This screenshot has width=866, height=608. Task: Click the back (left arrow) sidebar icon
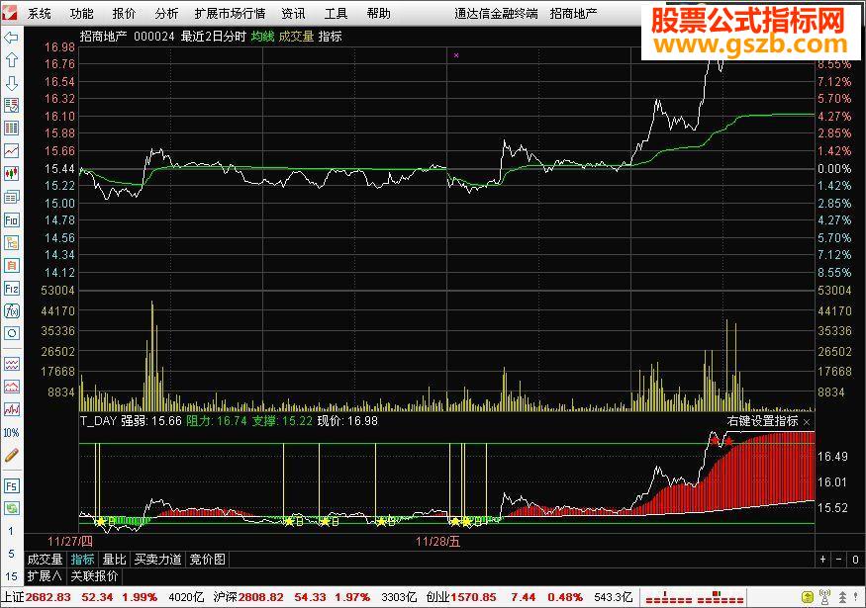[11, 38]
